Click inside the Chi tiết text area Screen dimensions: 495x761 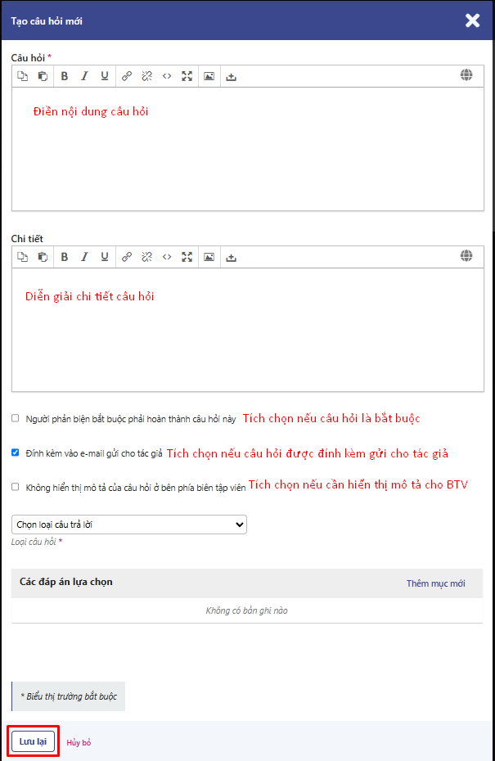click(245, 344)
